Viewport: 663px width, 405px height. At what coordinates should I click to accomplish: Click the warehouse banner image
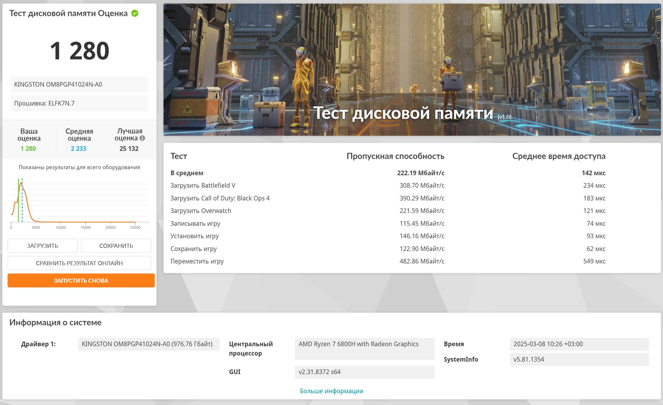[x=412, y=70]
